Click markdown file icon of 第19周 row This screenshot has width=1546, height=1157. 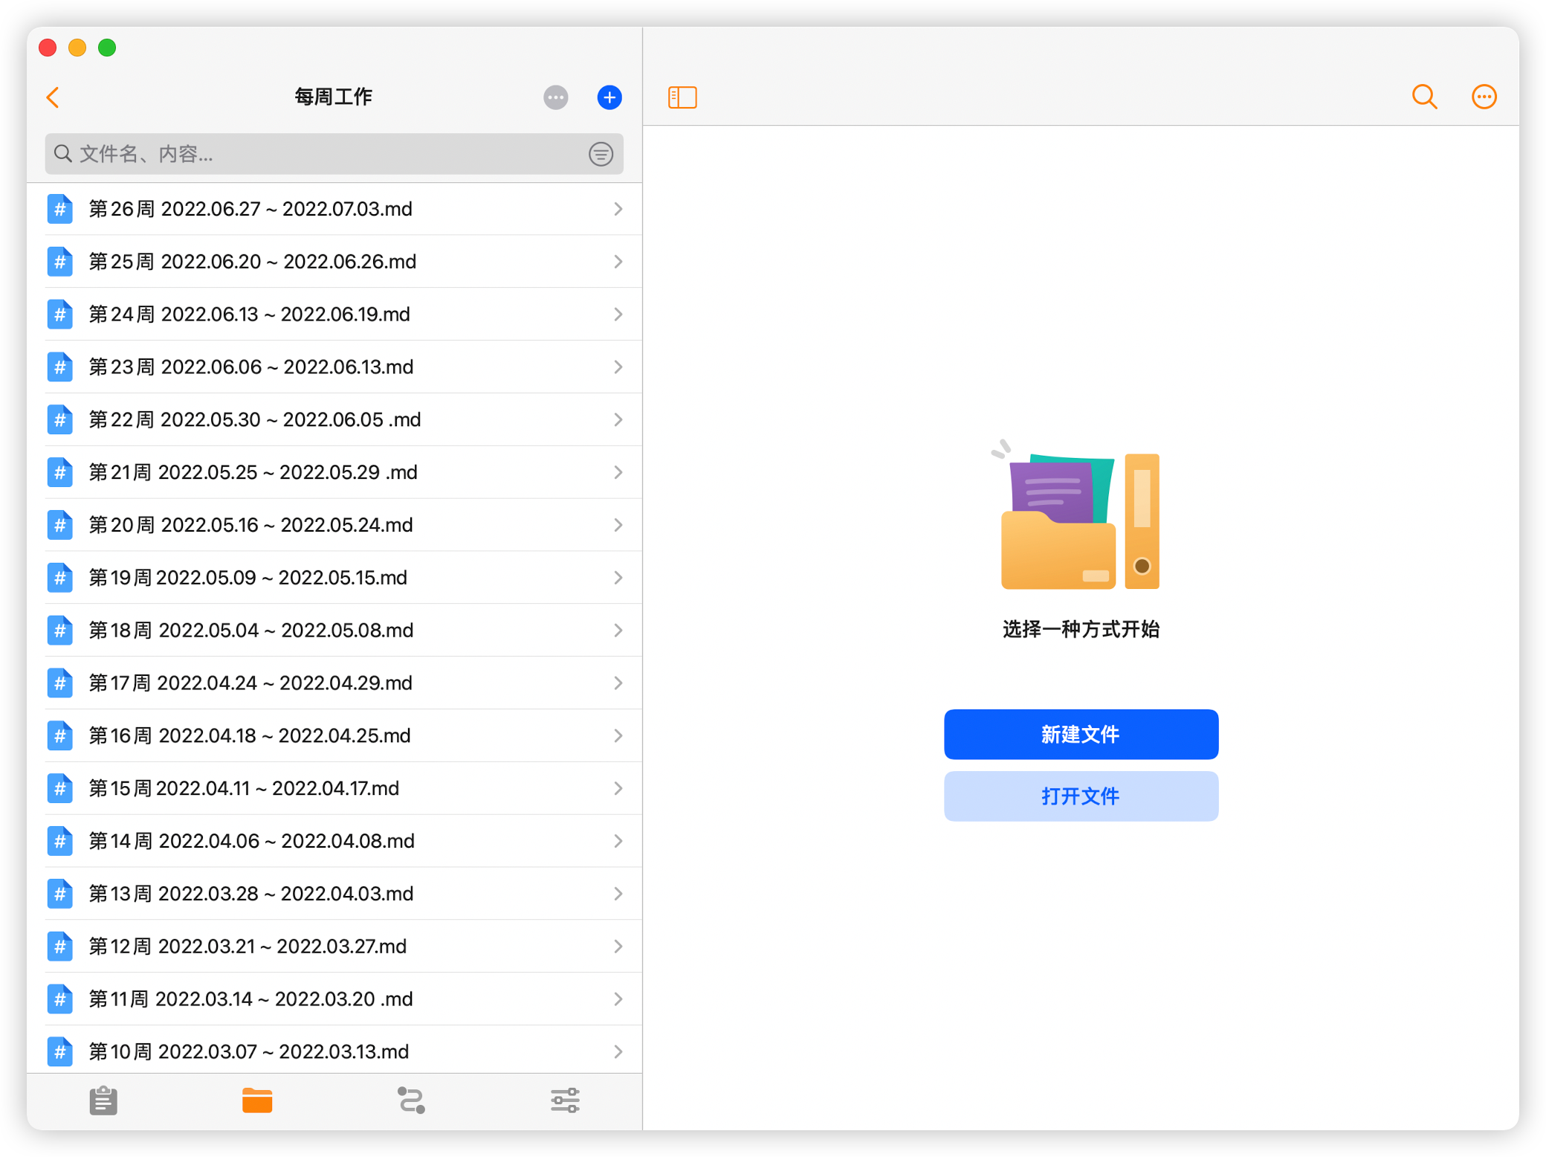coord(60,578)
